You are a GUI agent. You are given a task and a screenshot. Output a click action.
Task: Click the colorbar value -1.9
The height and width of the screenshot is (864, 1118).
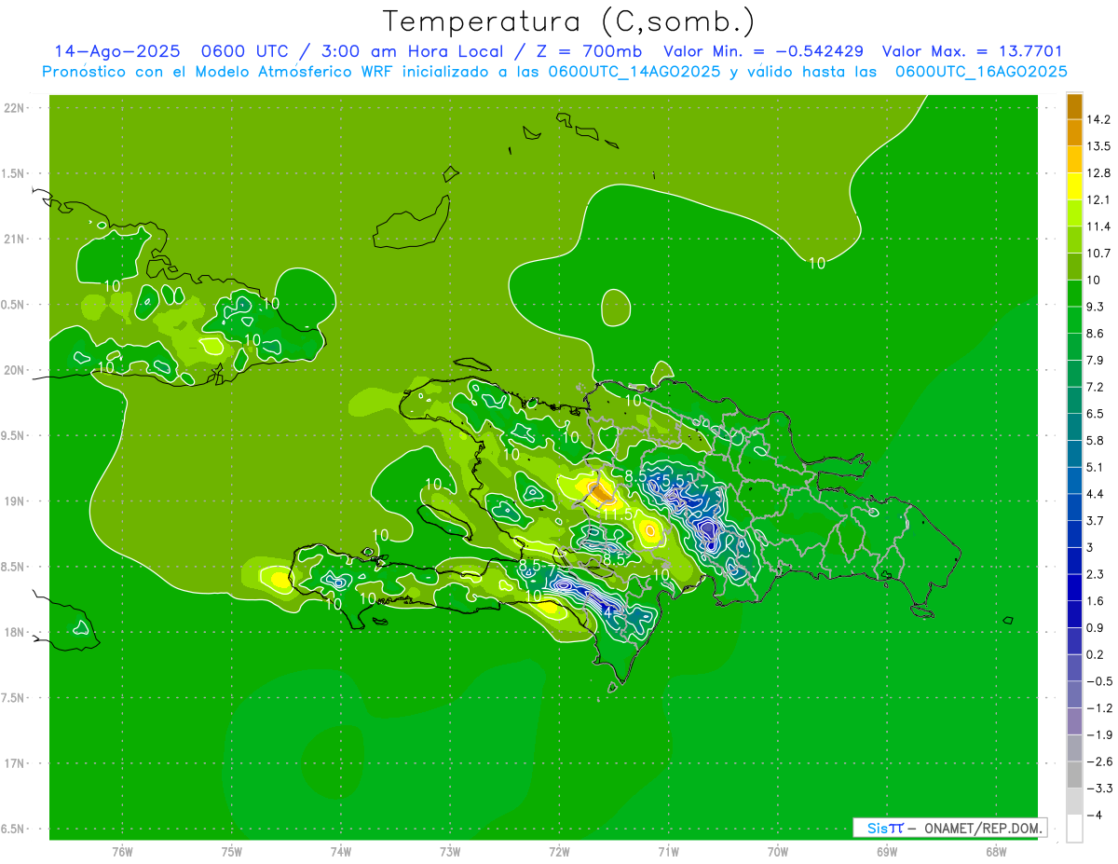click(x=1099, y=734)
